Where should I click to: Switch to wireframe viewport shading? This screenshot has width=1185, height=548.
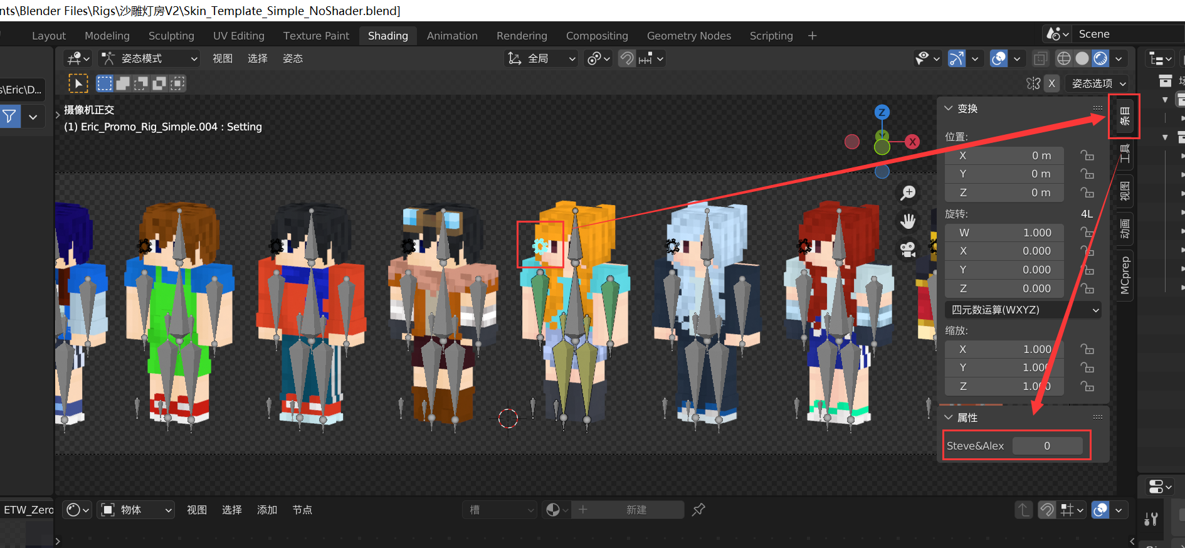coord(1064,58)
